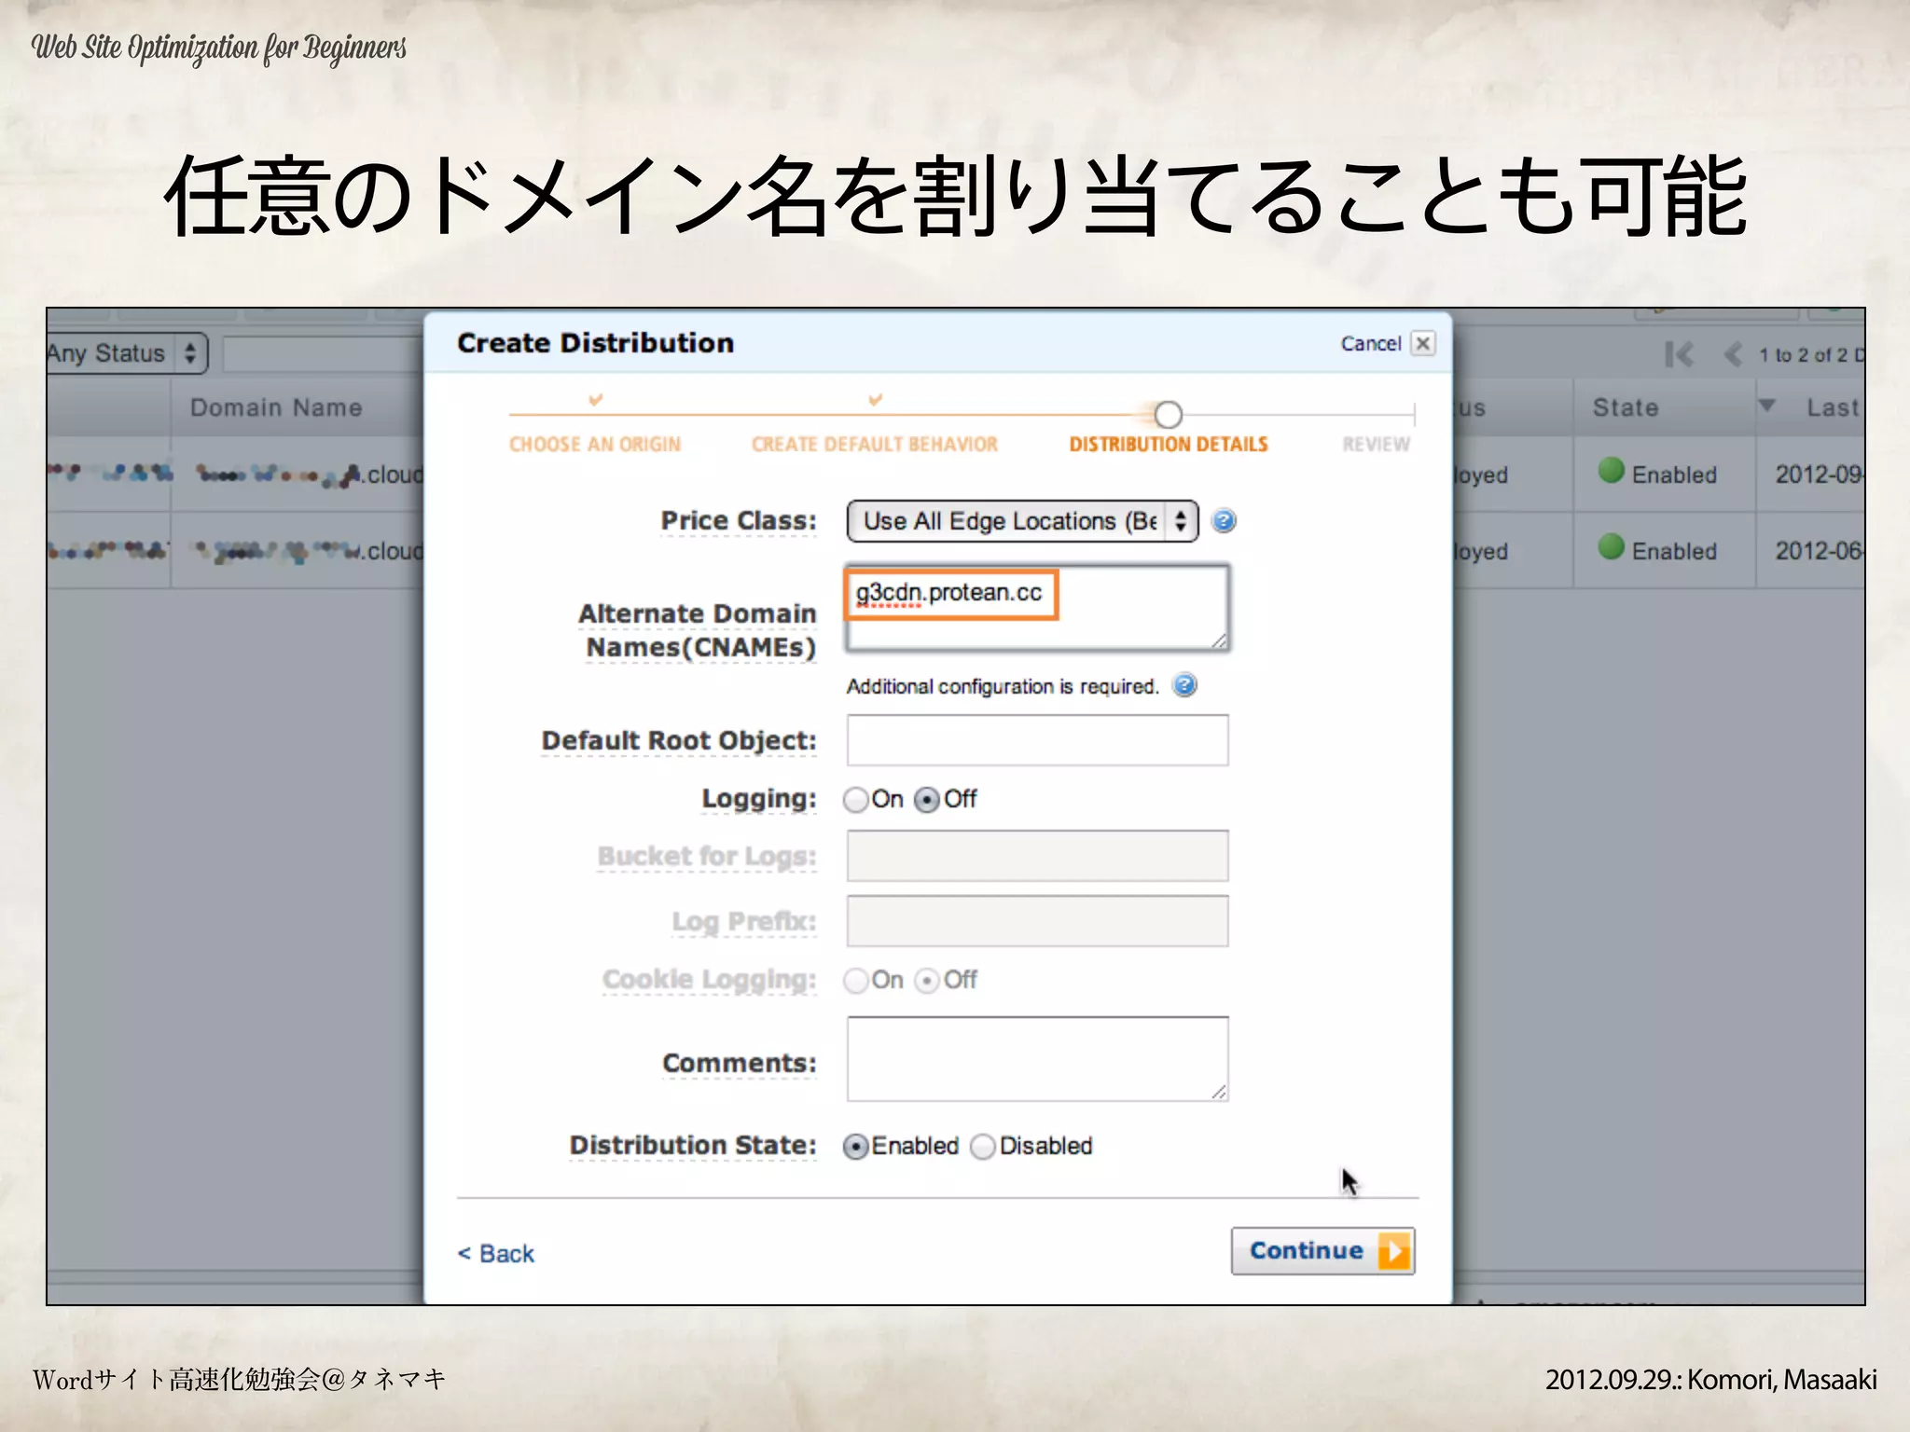Click the Log Prefix field
Screen dimensions: 1910x1432
[1037, 921]
